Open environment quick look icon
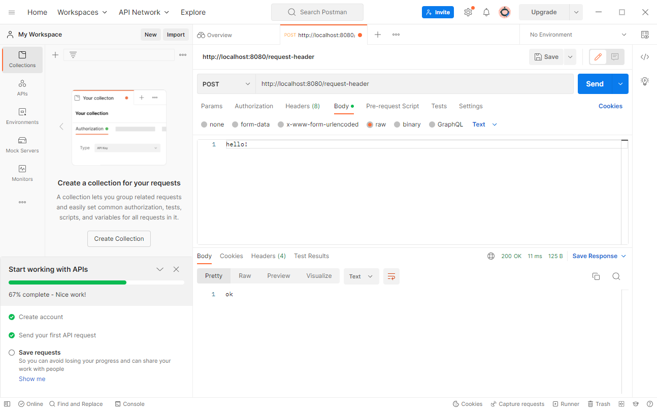657x410 pixels. (645, 35)
